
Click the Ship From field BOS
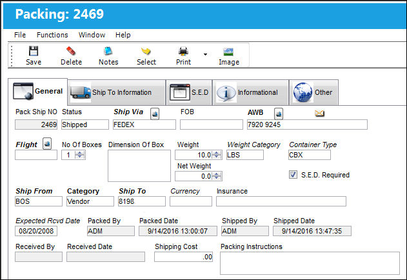coord(39,201)
